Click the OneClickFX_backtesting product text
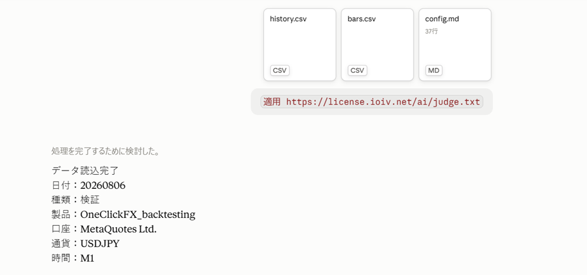587x275 pixels. (x=138, y=215)
